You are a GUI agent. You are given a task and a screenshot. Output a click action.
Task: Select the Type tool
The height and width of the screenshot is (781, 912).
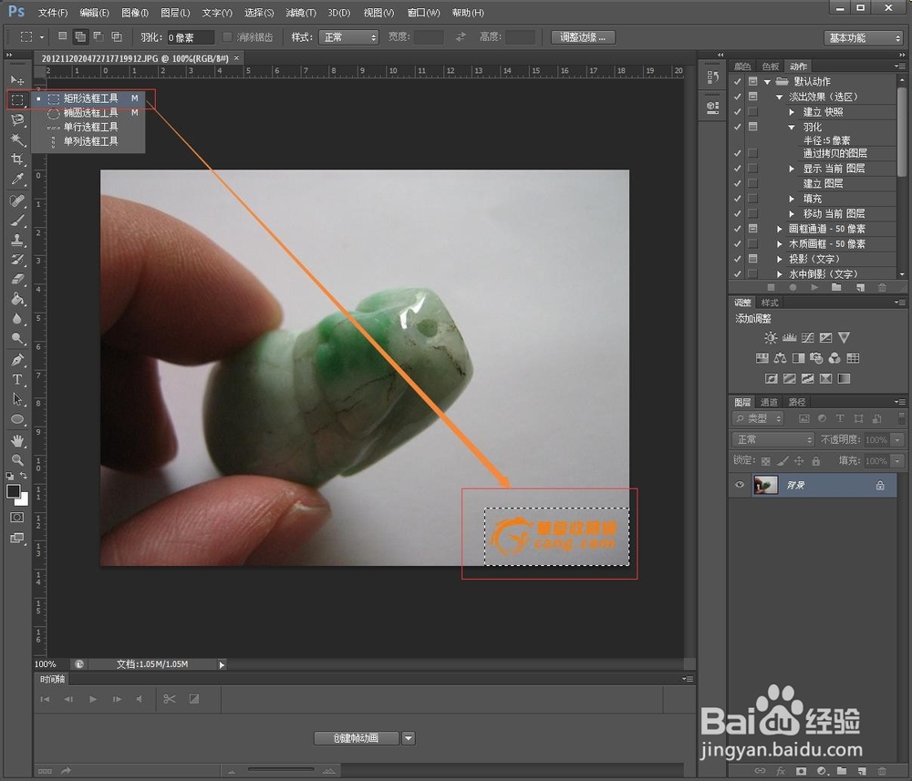(x=16, y=380)
